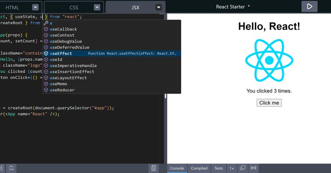Run the React Starter project with play button
This screenshot has width=331, height=173.
point(309,7)
